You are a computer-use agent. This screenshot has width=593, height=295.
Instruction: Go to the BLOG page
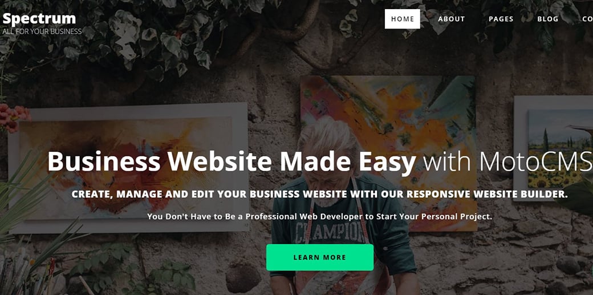547,19
